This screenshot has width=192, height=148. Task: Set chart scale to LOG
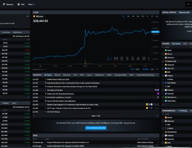[x=152, y=70]
